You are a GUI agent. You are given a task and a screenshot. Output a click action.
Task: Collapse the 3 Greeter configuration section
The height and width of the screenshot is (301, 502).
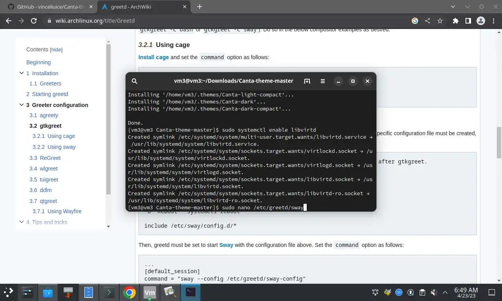click(x=22, y=105)
